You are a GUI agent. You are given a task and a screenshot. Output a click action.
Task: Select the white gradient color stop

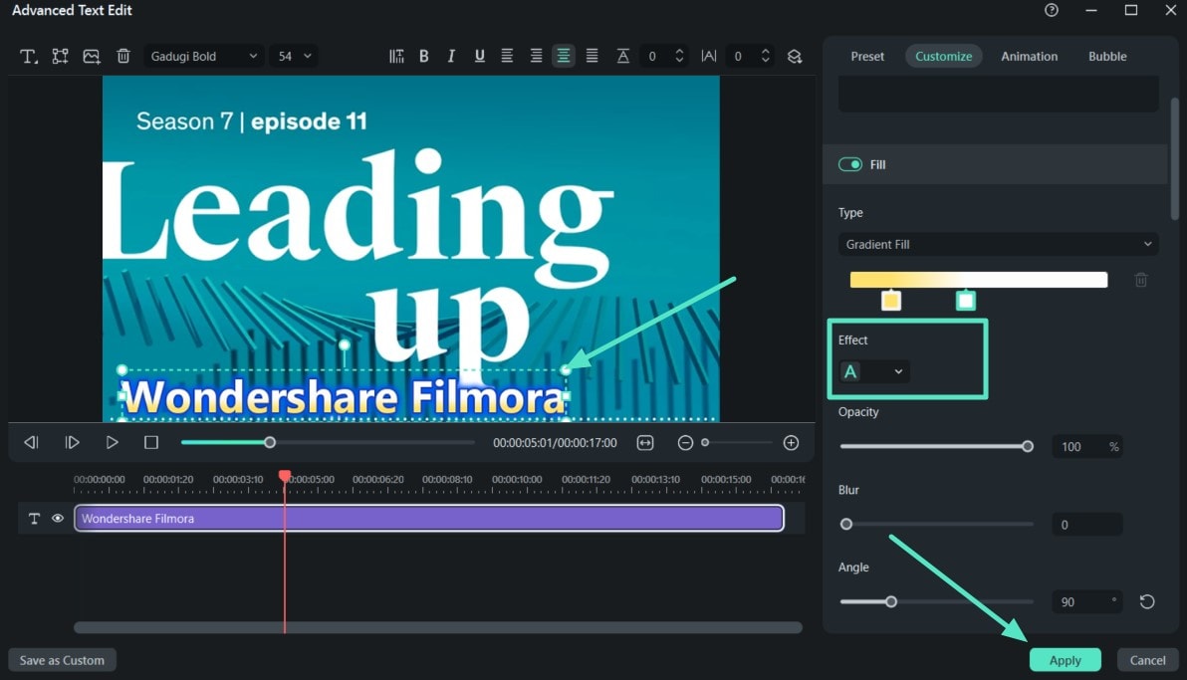[965, 301]
